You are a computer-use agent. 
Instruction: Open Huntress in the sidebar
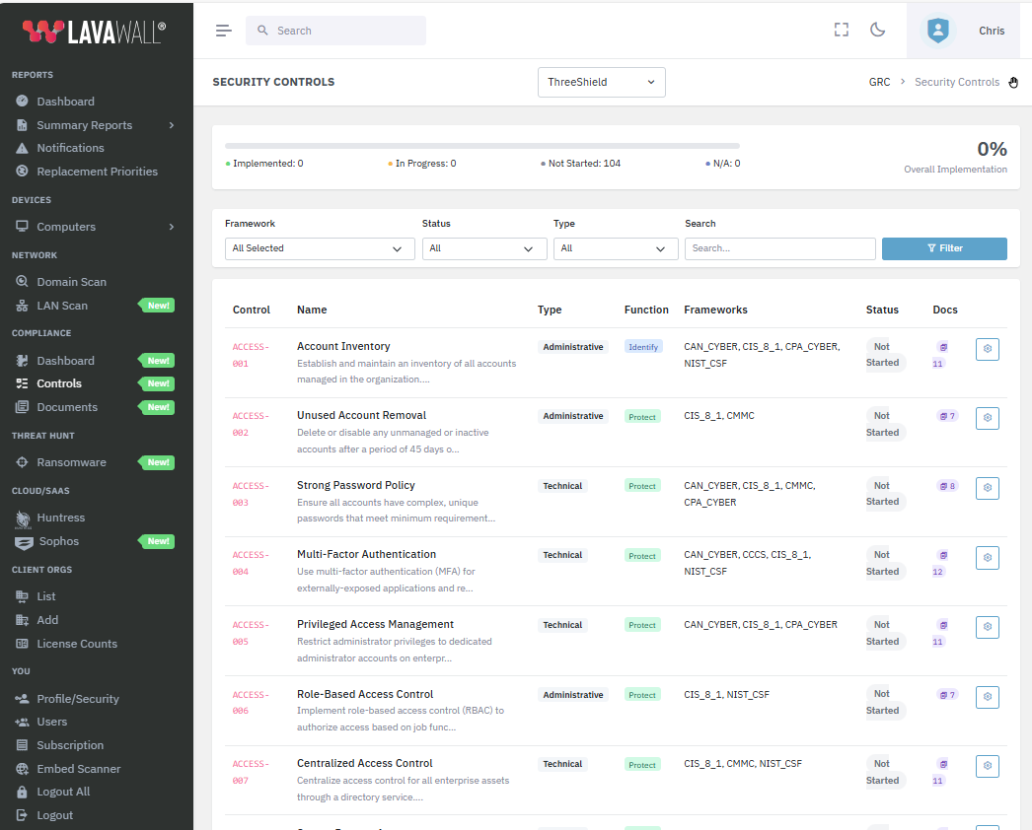click(61, 518)
